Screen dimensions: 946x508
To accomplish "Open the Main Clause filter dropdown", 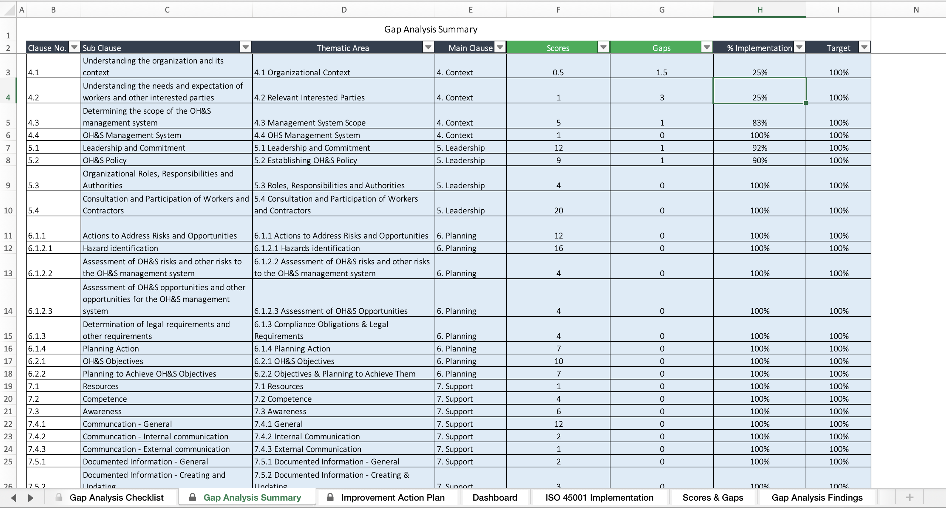I will [x=500, y=48].
